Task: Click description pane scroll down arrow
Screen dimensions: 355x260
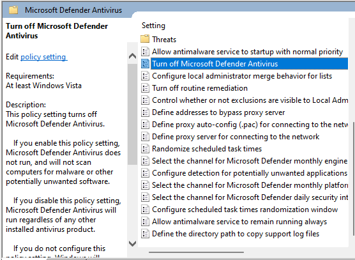Action: (x=132, y=243)
